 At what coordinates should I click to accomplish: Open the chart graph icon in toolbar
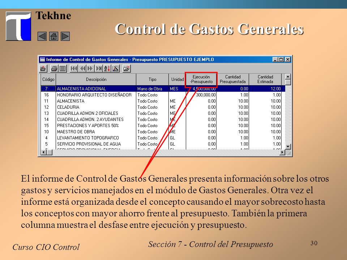pyautogui.click(x=116, y=69)
